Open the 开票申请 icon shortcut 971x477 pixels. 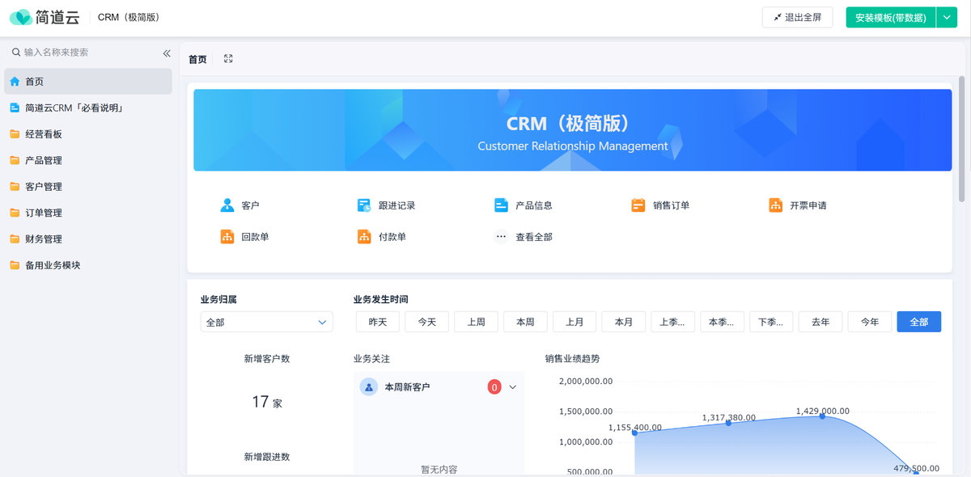(x=776, y=205)
